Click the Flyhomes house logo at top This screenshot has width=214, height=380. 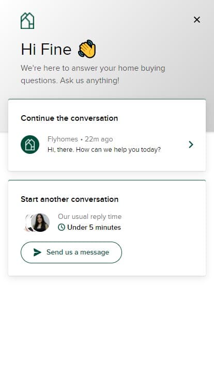[27, 21]
